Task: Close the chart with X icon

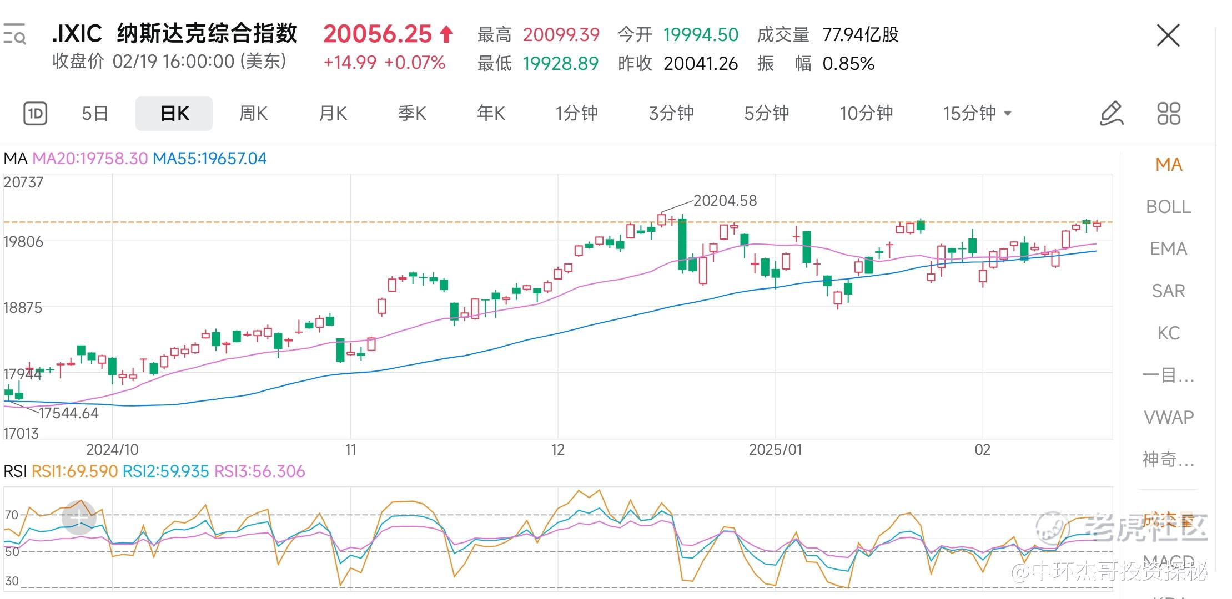Action: pyautogui.click(x=1168, y=36)
